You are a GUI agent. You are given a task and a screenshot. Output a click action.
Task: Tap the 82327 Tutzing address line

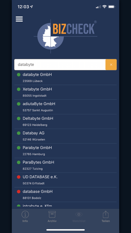tap(33, 169)
